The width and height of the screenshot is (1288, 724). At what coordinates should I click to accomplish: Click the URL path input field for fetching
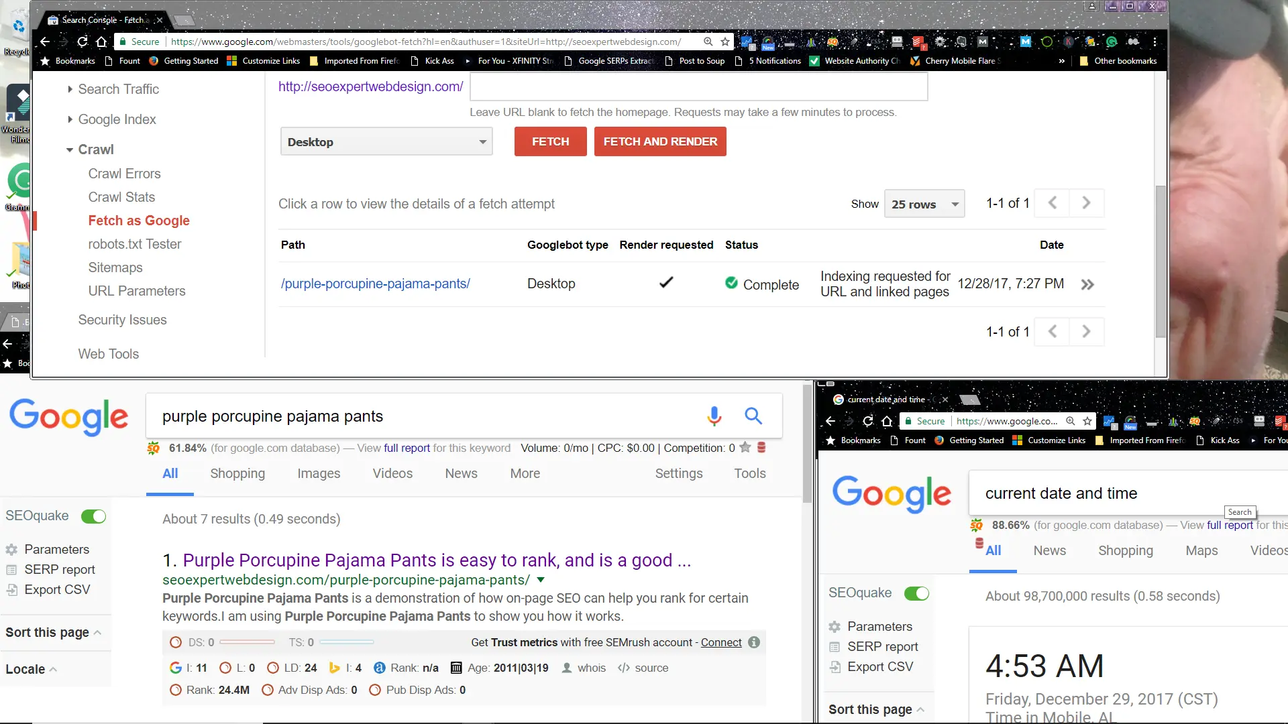[x=698, y=86]
